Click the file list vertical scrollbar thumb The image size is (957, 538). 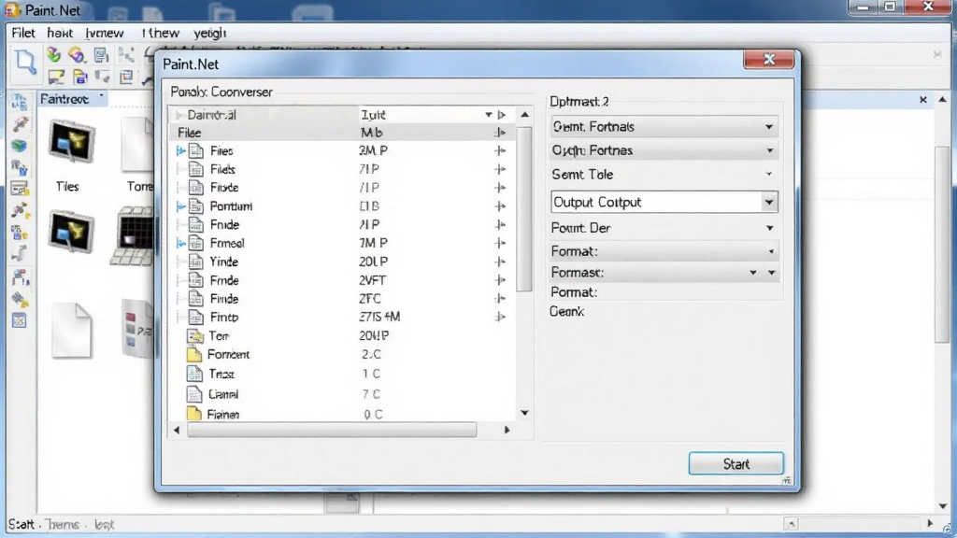523,208
